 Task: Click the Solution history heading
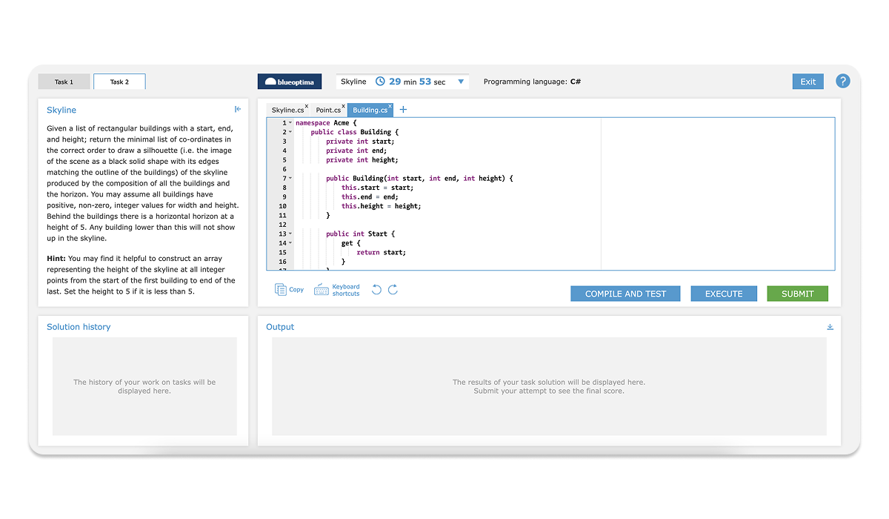tap(79, 327)
